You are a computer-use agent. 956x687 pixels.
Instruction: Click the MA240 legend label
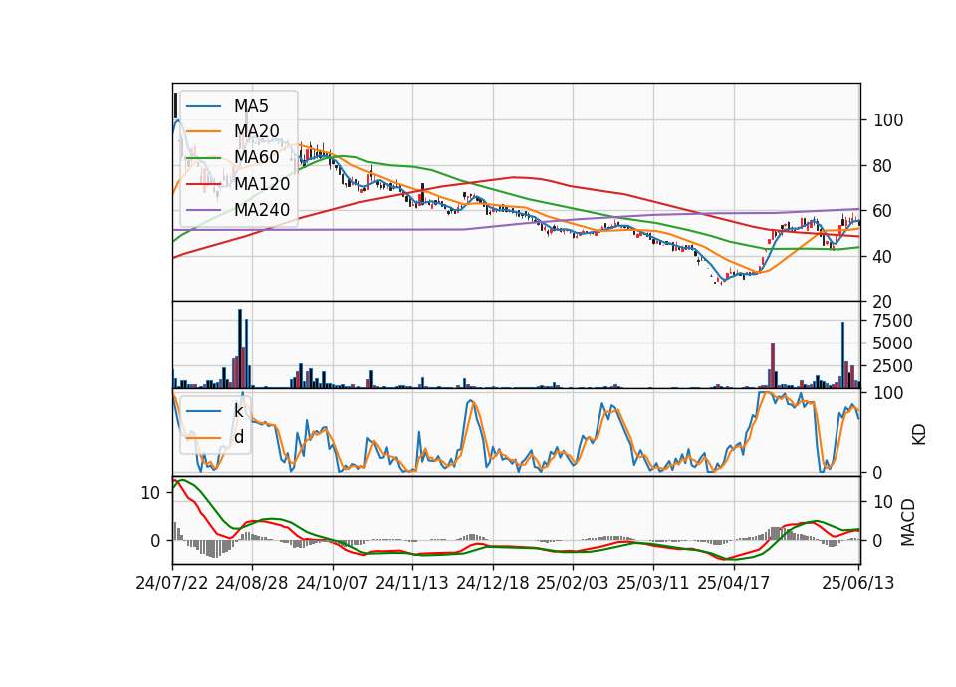(x=262, y=210)
